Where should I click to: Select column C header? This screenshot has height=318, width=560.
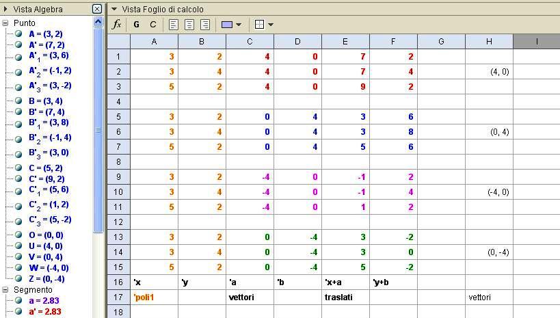coord(250,42)
